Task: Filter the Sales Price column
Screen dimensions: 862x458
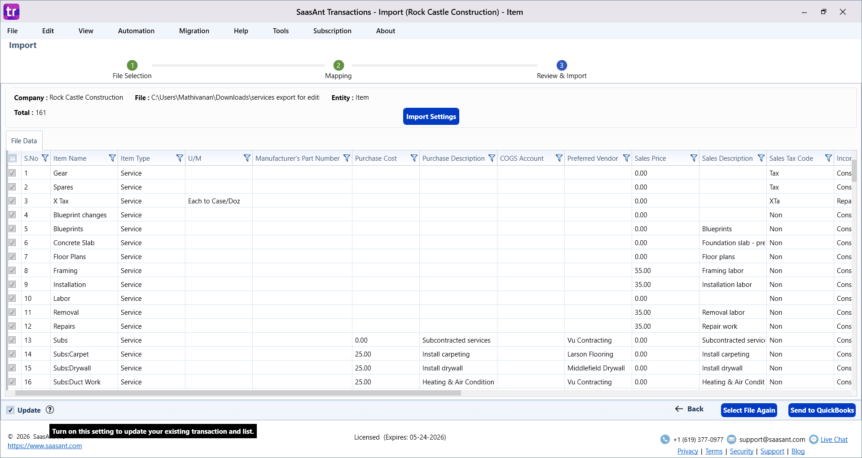Action: 694,158
